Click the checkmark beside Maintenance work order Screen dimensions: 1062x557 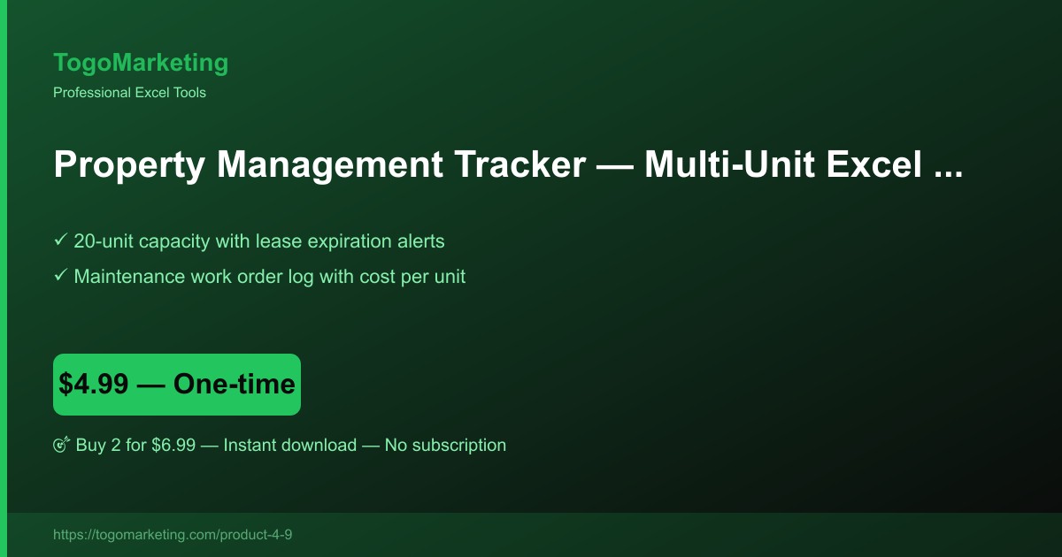pos(61,276)
